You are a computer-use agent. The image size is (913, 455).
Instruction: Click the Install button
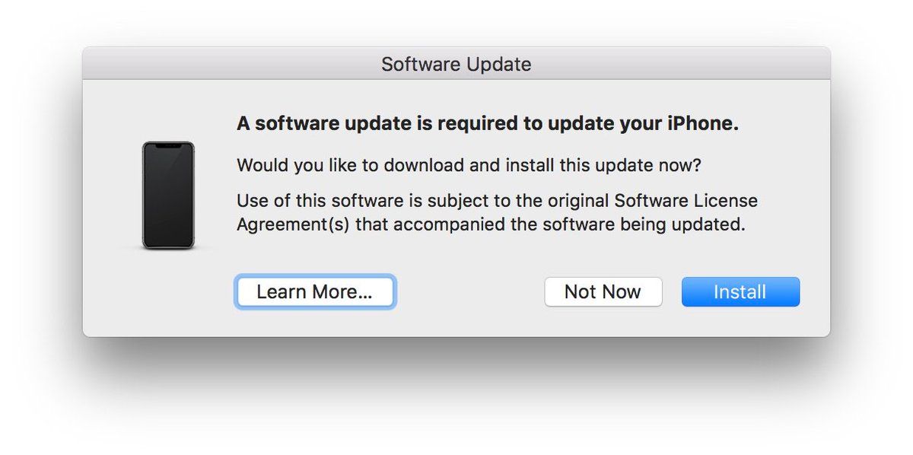coord(740,292)
